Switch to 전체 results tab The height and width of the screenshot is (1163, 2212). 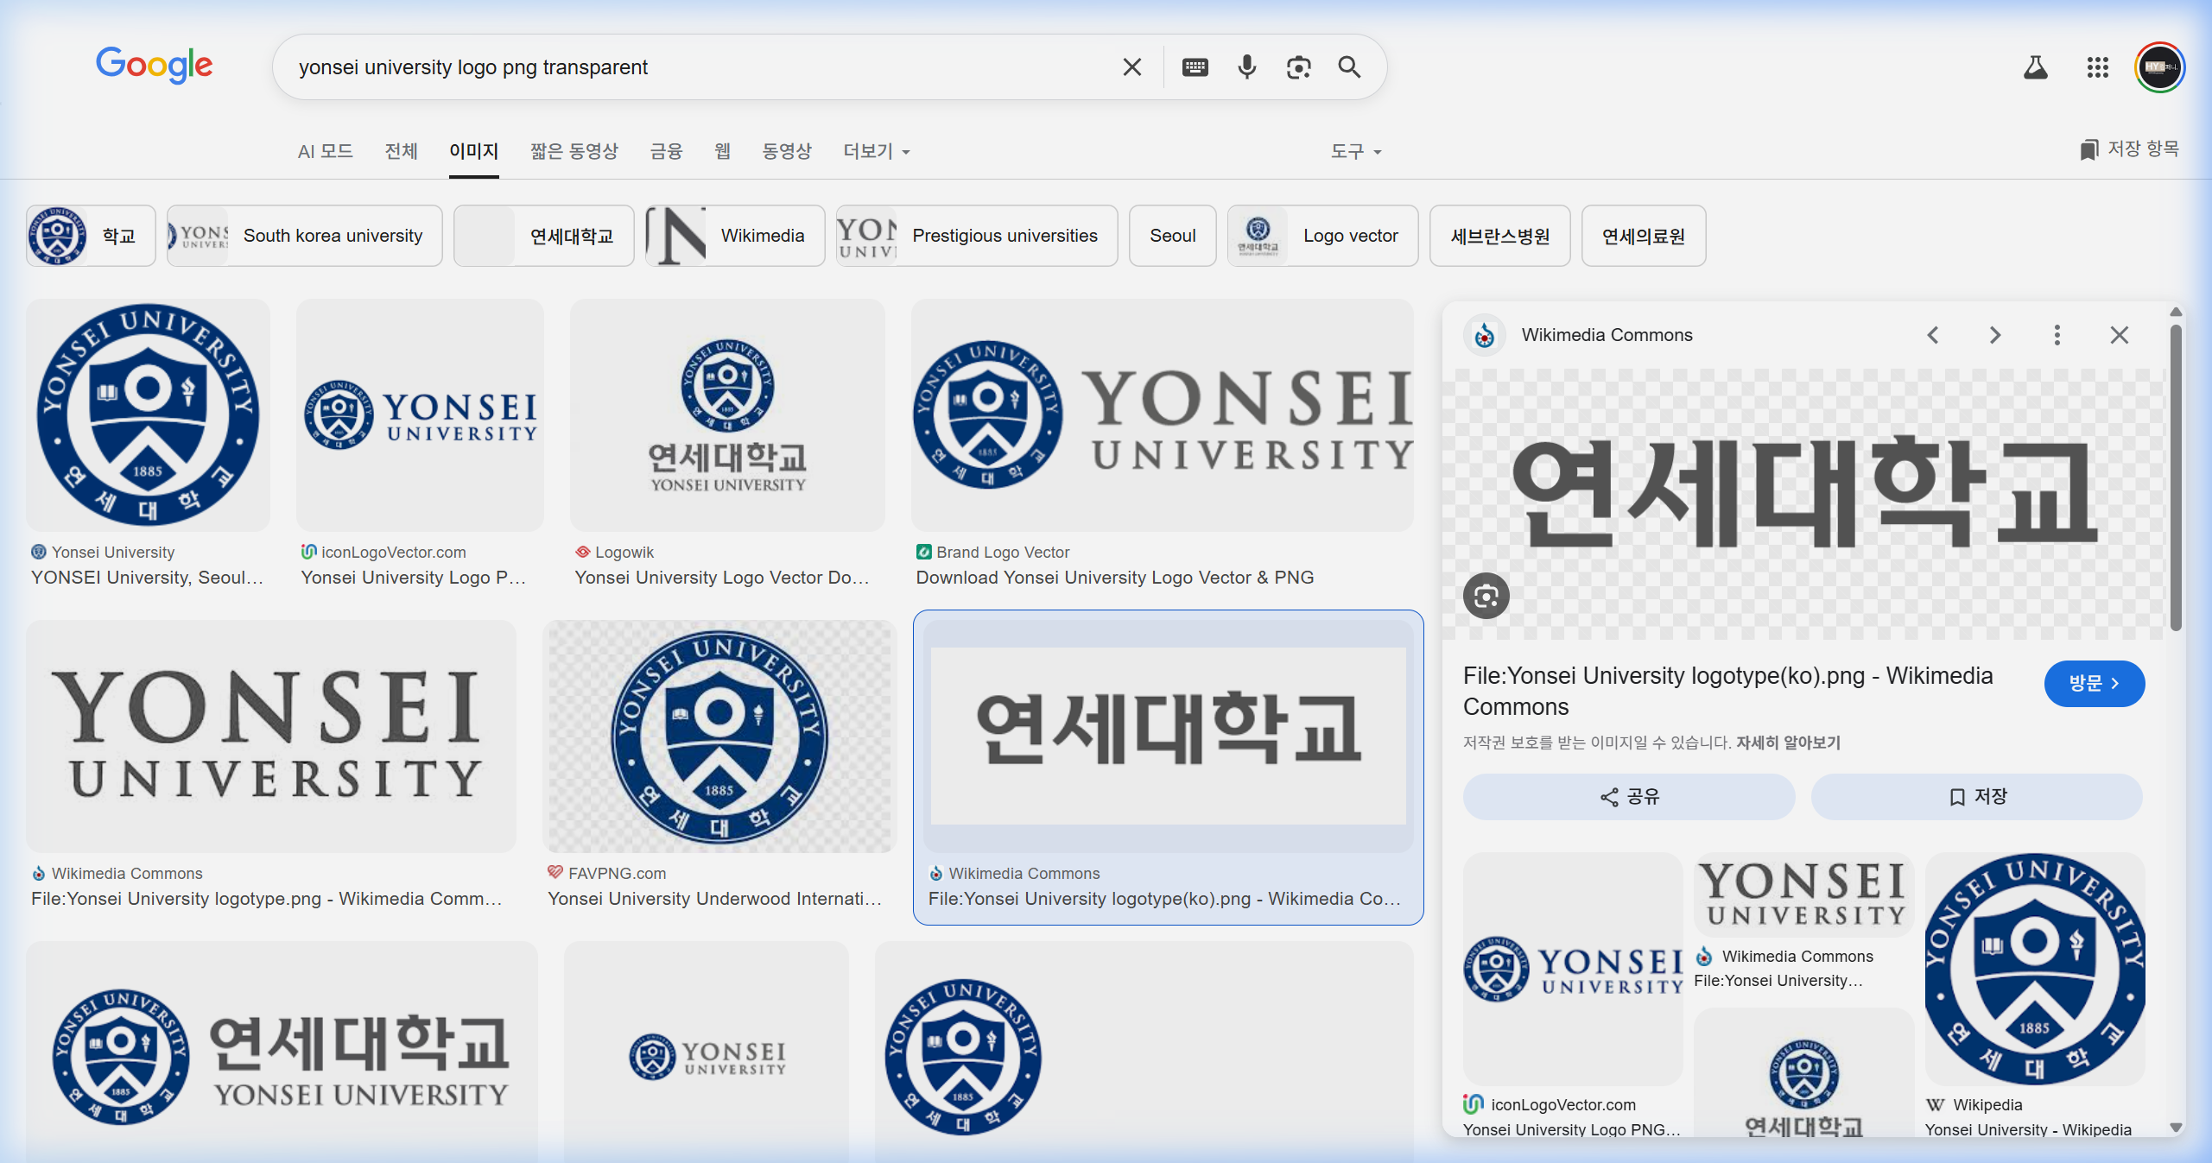(401, 151)
